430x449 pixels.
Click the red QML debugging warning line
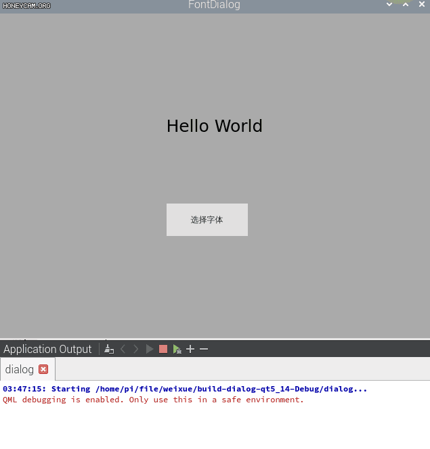tap(153, 400)
